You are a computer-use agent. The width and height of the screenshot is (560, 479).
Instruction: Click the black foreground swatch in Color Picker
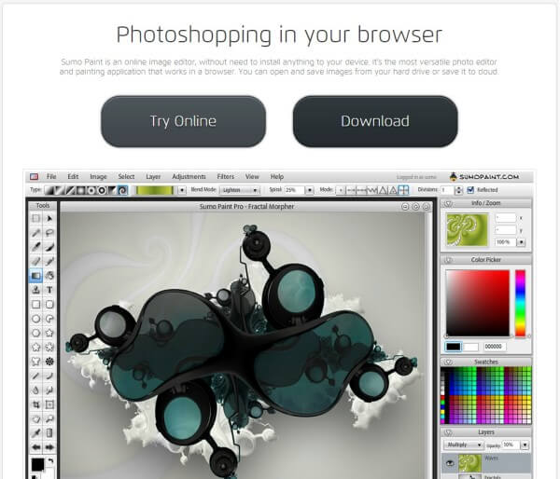coord(454,347)
